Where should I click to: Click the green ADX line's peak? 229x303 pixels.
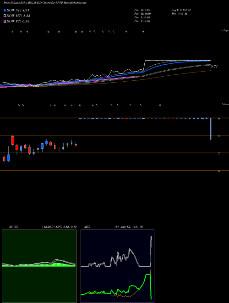coord(148,275)
